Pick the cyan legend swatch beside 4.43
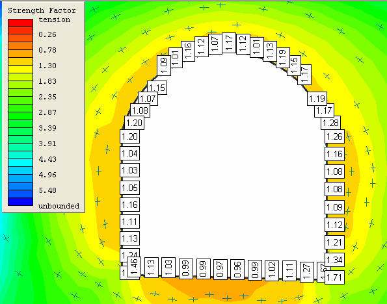 click(x=20, y=162)
